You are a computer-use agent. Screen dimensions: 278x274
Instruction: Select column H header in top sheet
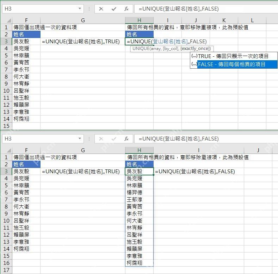(140, 20)
